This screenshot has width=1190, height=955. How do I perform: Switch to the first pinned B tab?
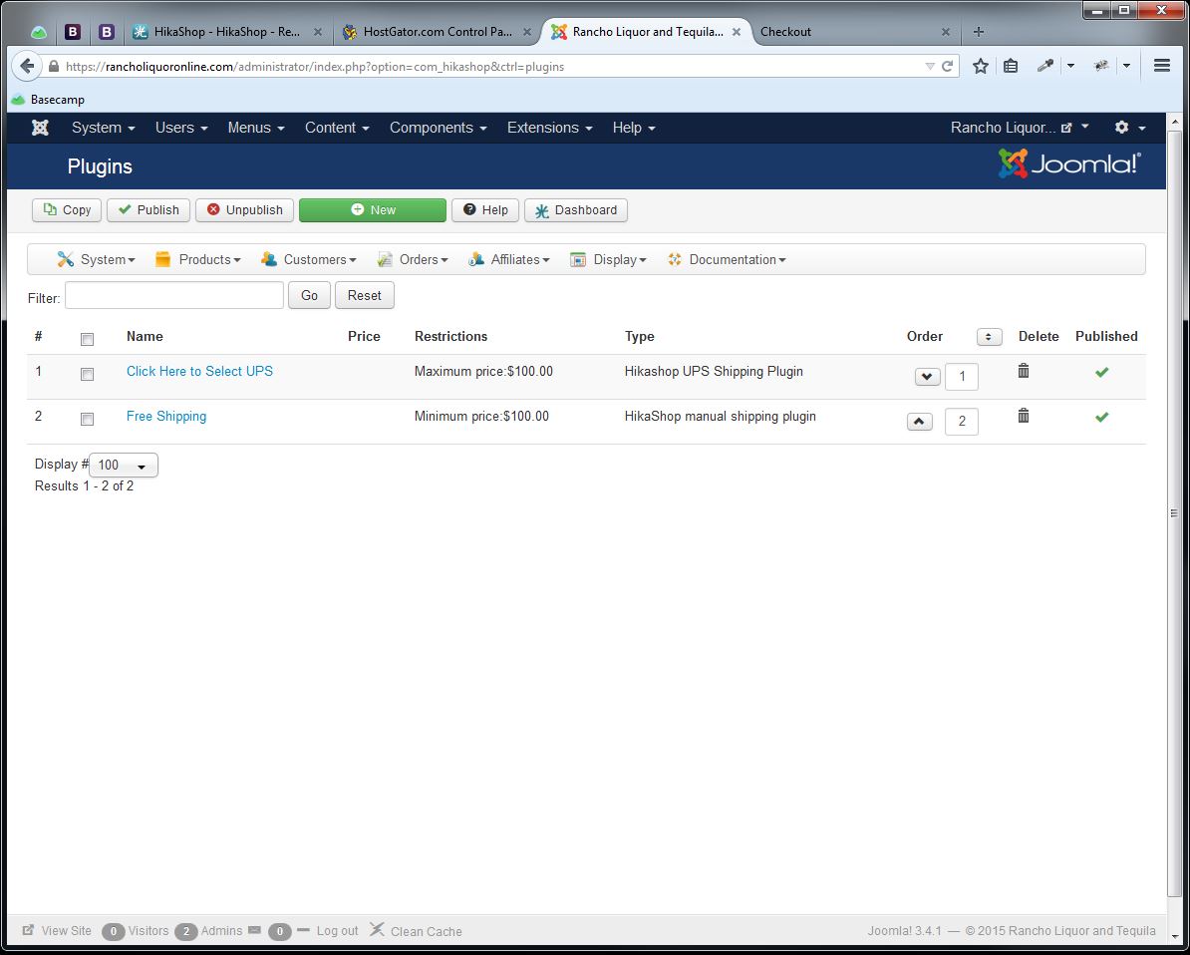click(72, 32)
